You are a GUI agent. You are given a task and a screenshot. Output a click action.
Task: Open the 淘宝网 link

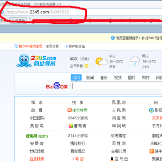tap(119, 118)
